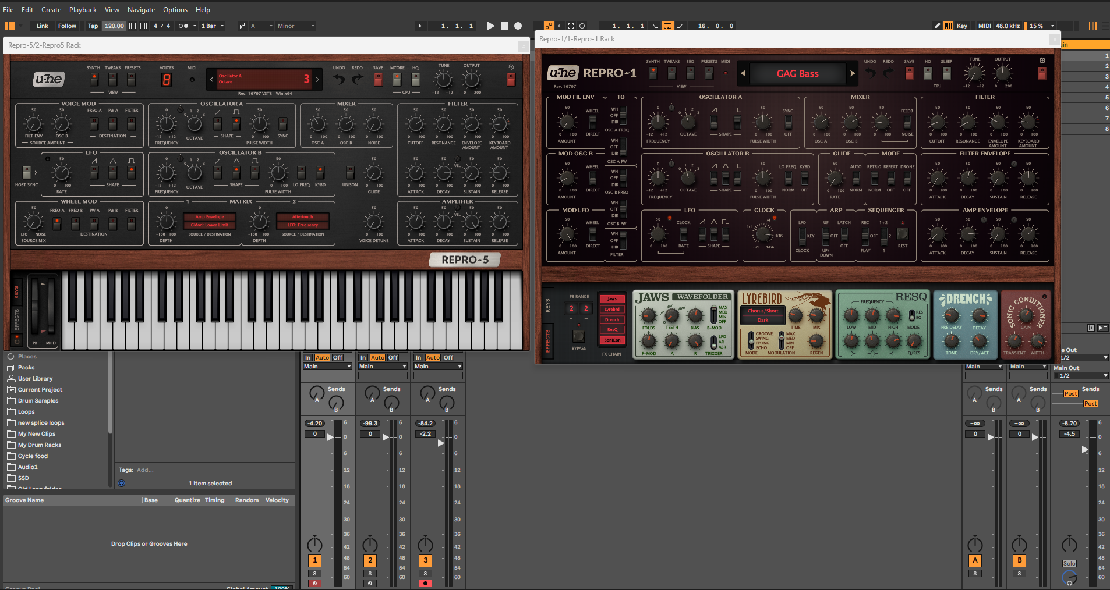Click the Tap tempo button
Viewport: 1110px width, 590px height.
coord(93,26)
